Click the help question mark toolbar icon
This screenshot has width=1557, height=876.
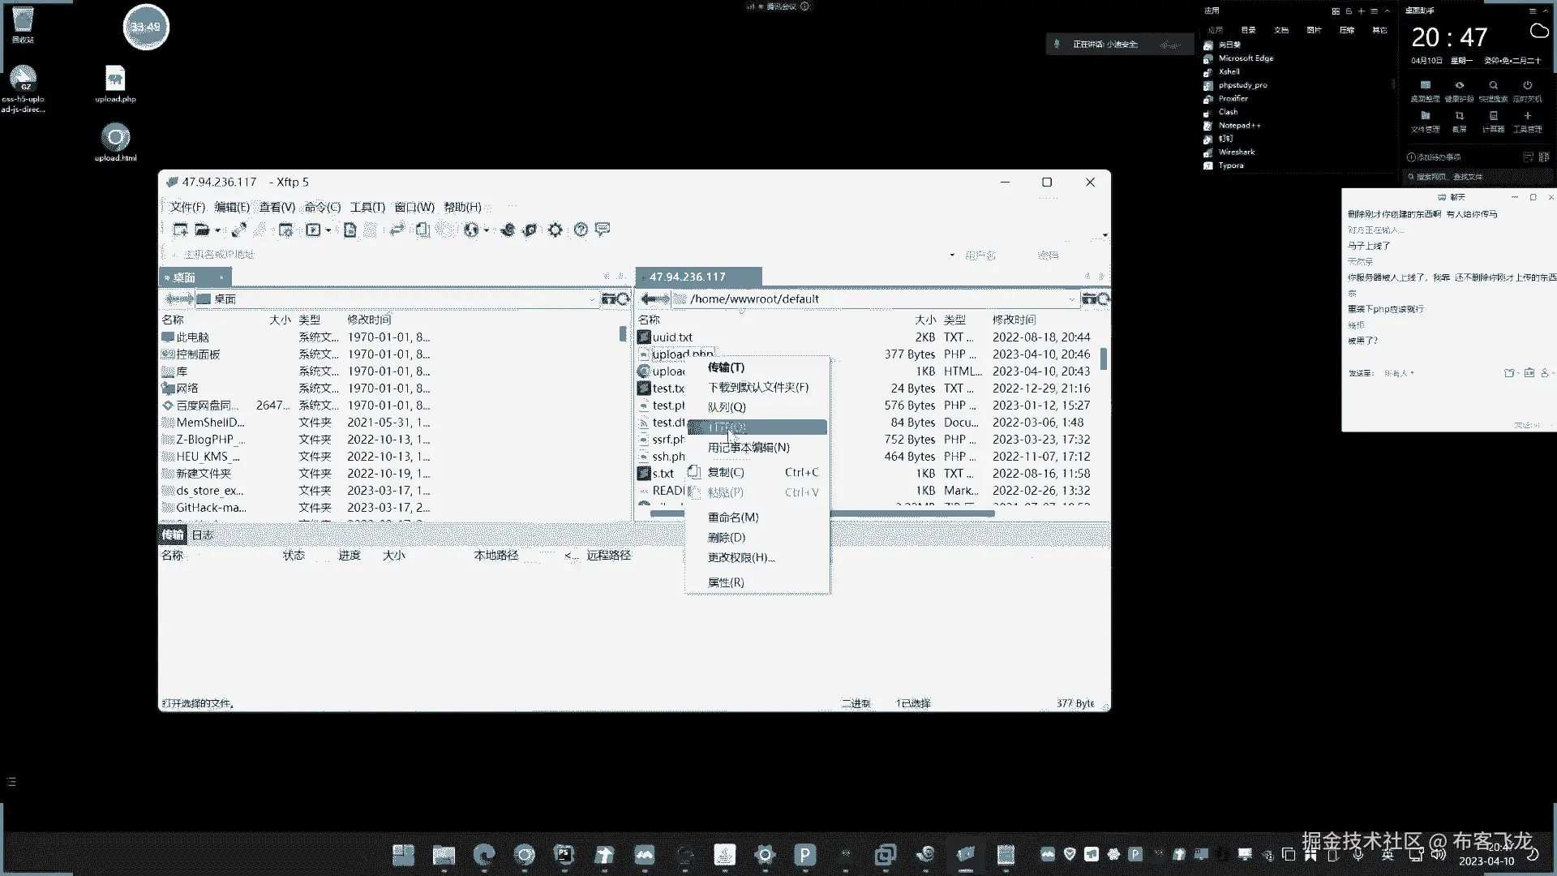click(581, 230)
